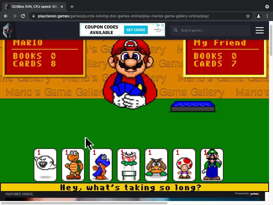Click My Friend's BOOKS 0 count

tap(215, 56)
